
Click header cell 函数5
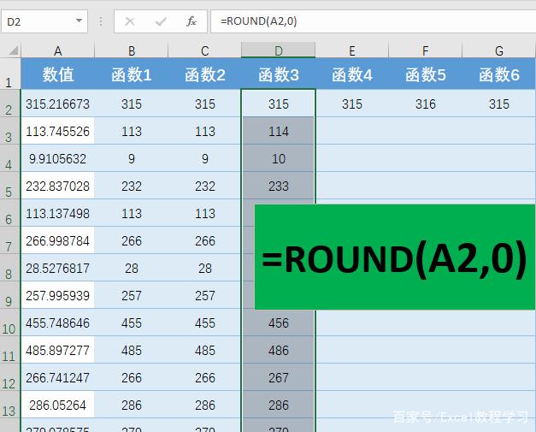click(425, 74)
